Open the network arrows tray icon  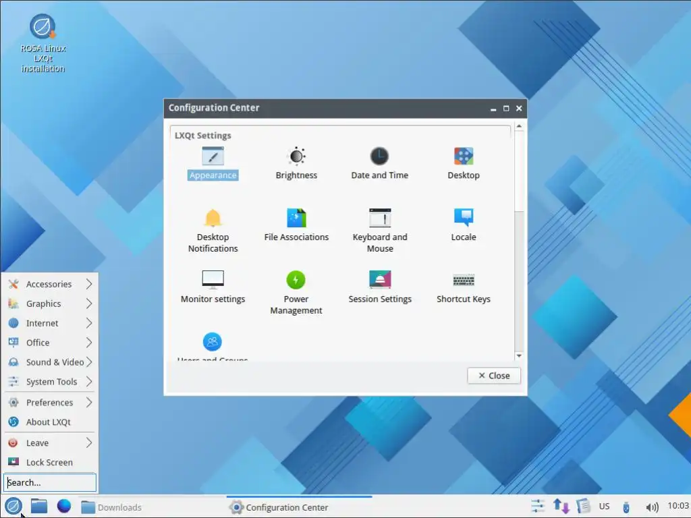(x=561, y=506)
